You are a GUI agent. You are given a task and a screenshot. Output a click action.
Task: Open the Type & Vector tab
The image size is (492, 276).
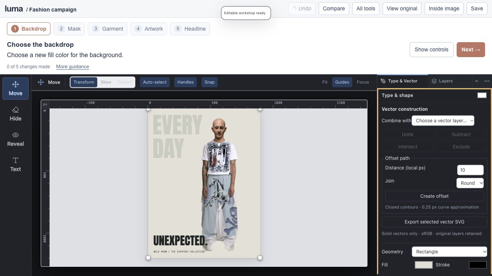point(402,81)
